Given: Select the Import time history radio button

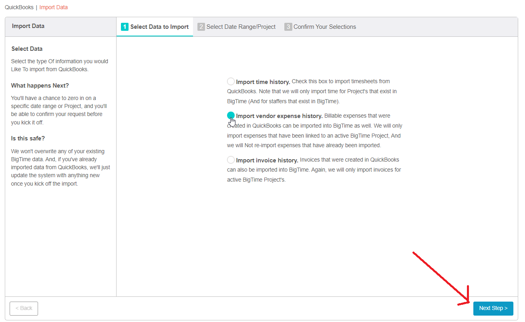Looking at the screenshot, I should (x=231, y=82).
